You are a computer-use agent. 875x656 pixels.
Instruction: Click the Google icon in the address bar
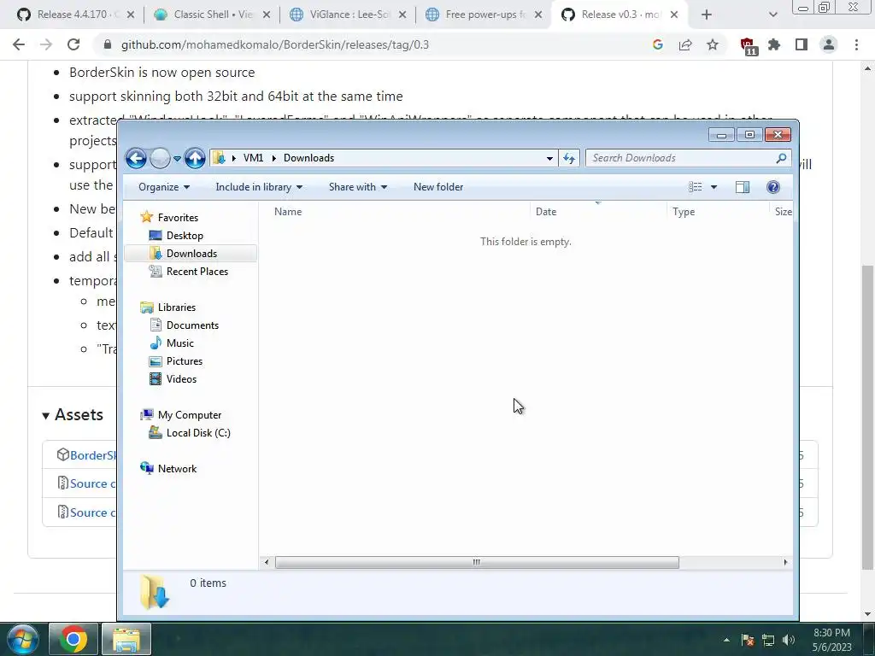coord(658,44)
